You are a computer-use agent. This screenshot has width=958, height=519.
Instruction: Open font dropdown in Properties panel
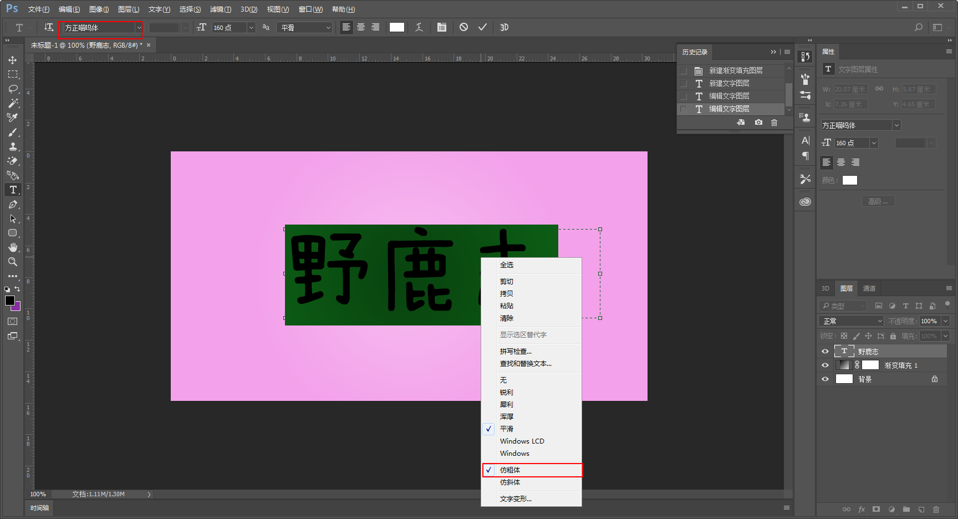click(896, 125)
